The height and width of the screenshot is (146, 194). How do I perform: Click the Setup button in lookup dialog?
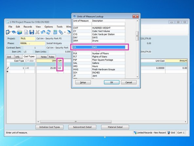click(x=83, y=82)
